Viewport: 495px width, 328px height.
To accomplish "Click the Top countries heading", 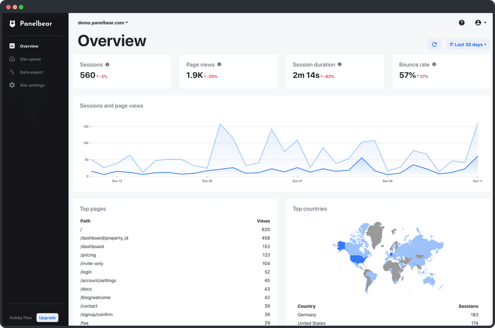I will (x=310, y=209).
